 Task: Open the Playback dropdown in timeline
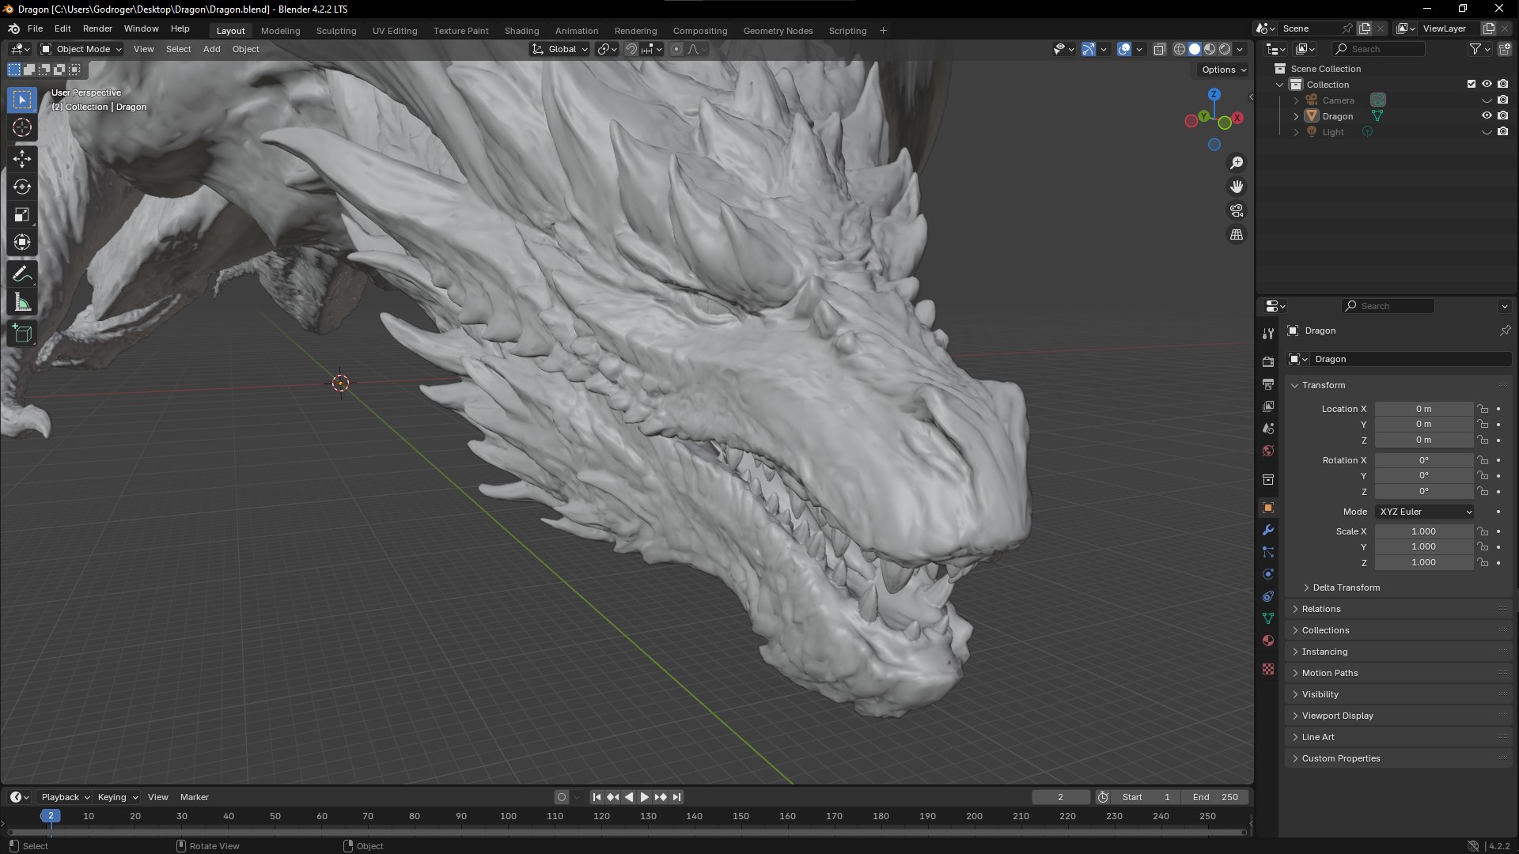point(65,797)
